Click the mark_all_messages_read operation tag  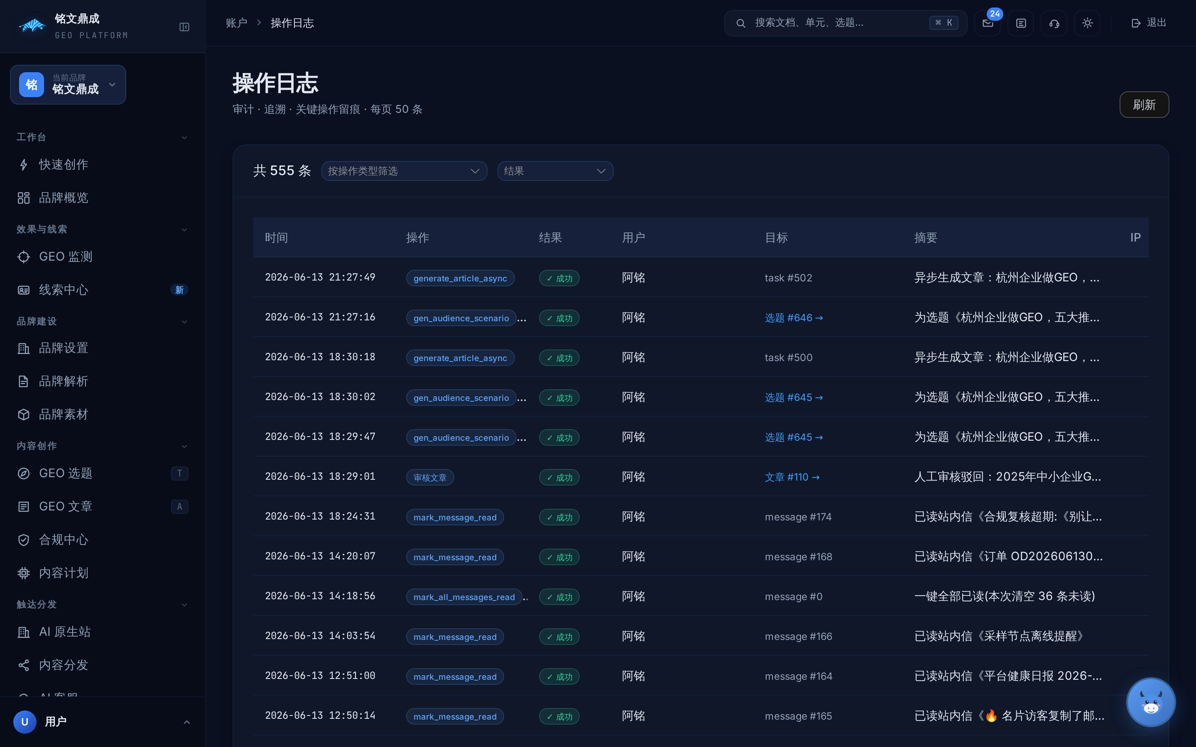[464, 597]
